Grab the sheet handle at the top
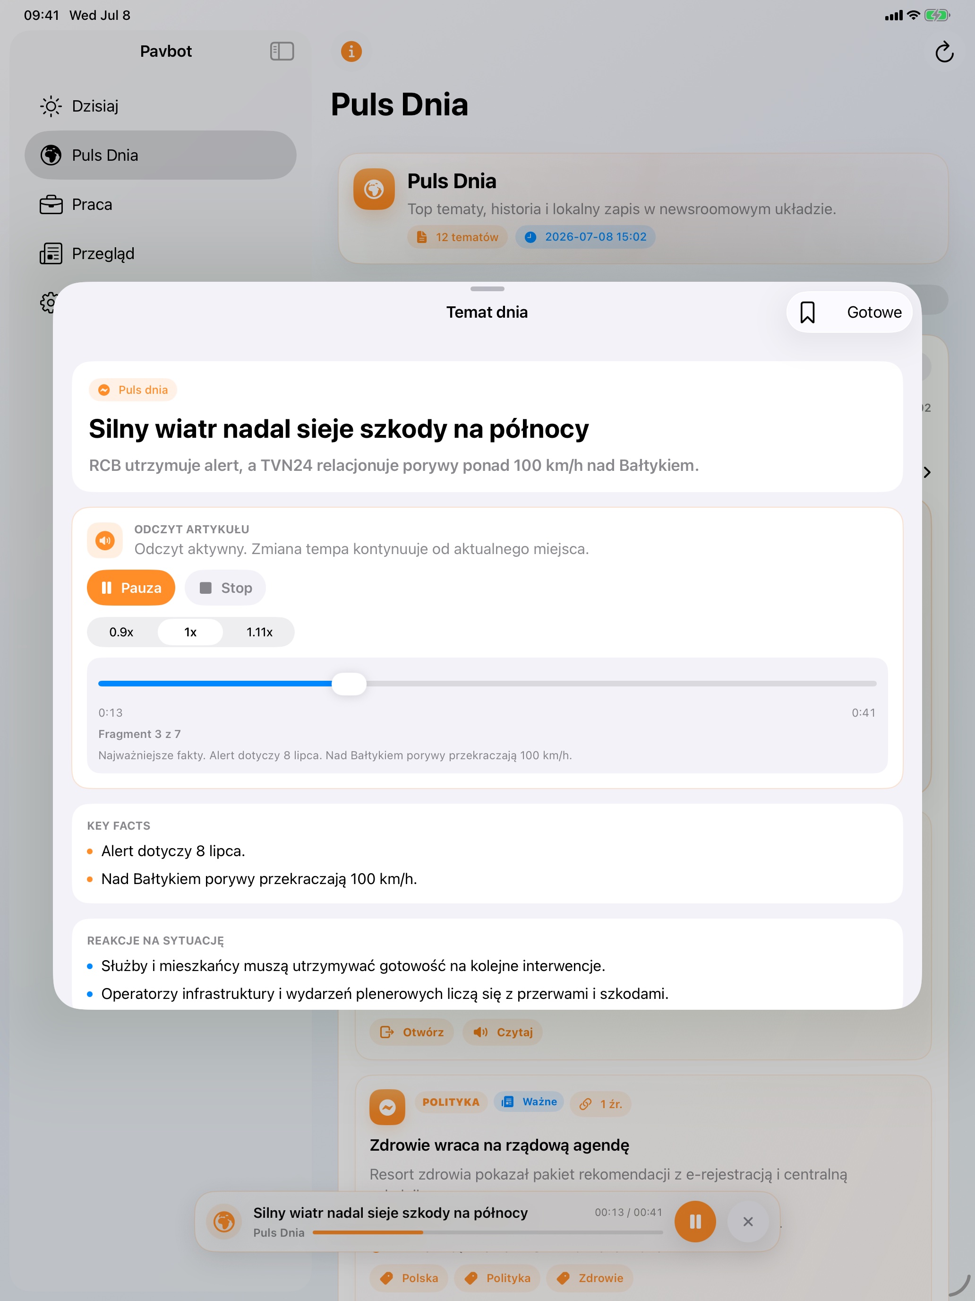 pyautogui.click(x=487, y=289)
